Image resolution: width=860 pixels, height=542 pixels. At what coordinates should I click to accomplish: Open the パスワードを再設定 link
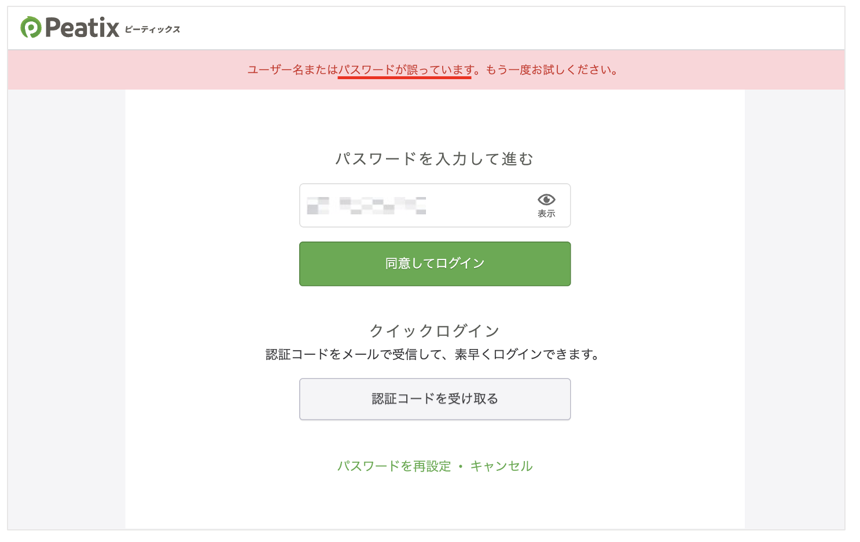click(x=394, y=466)
